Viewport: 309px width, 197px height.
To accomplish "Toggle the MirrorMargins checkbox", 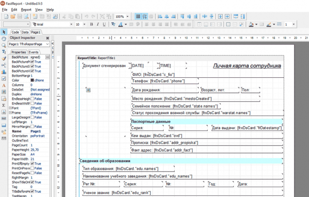I will point(32,127).
